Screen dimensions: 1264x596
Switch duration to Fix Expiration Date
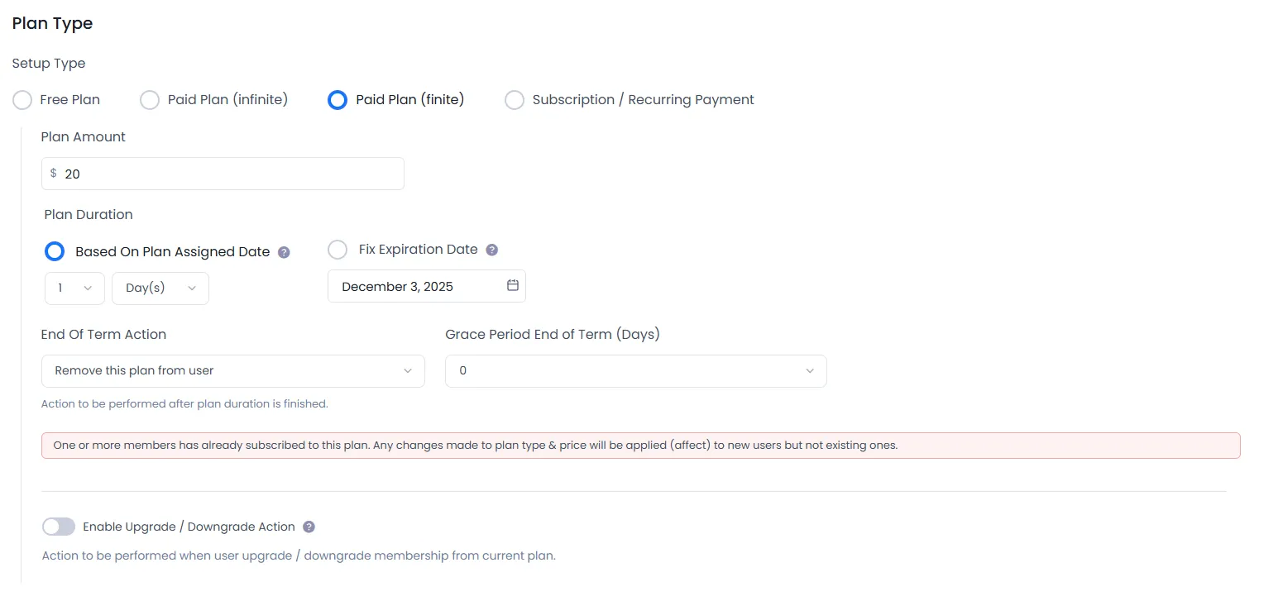point(338,249)
